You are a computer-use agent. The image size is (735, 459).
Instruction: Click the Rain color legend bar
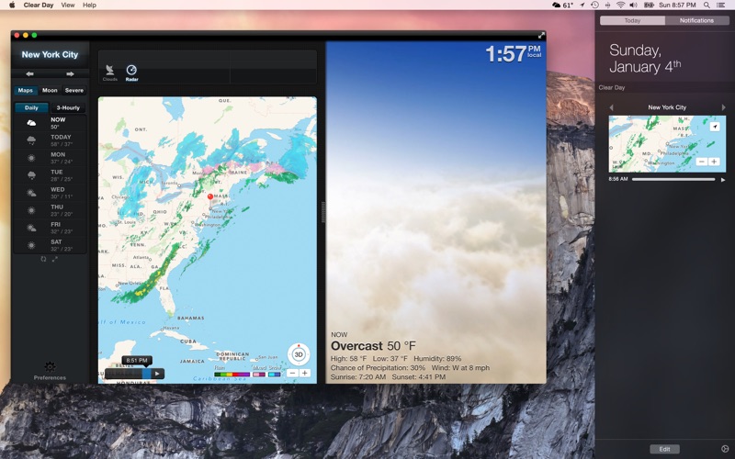point(232,375)
